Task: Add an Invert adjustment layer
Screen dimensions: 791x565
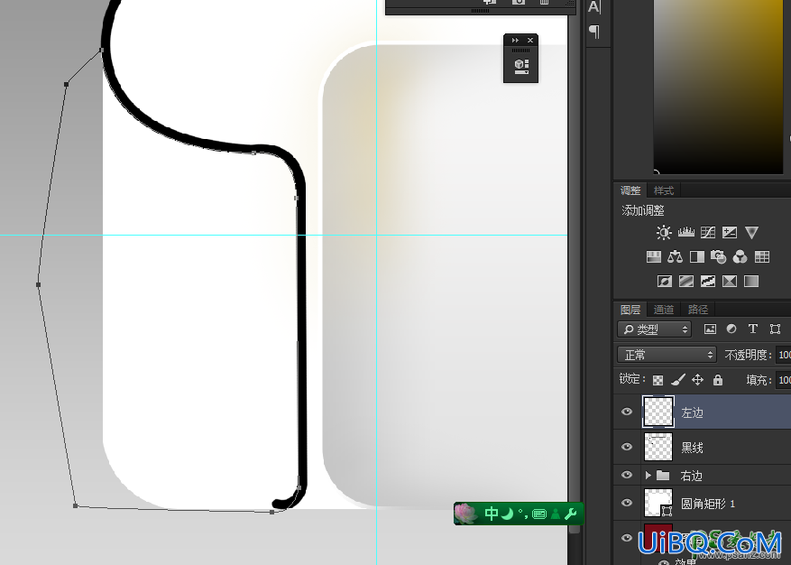Action: 665,281
